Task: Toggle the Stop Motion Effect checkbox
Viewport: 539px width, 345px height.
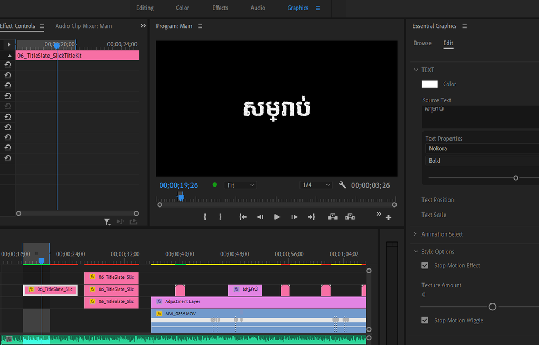Action: (x=425, y=265)
